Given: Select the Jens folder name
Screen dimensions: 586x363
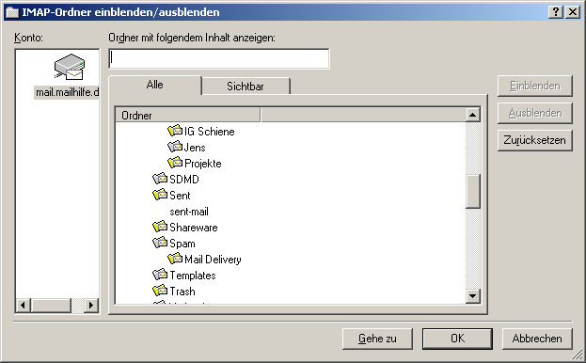Looking at the screenshot, I should click(x=195, y=148).
